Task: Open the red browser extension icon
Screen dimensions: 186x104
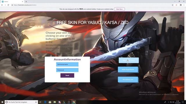Action: pos(176,5)
